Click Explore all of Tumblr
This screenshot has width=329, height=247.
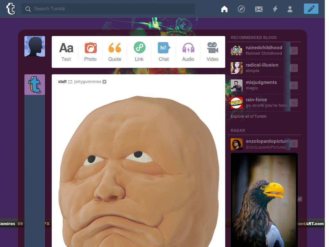point(249,116)
